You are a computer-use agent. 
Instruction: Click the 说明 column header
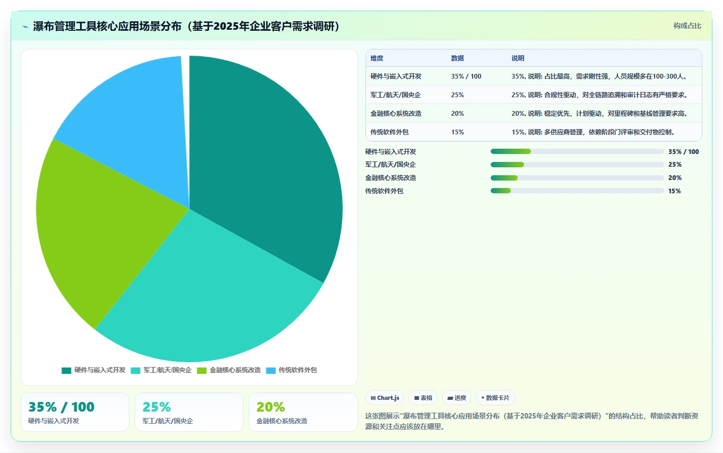[x=518, y=58]
